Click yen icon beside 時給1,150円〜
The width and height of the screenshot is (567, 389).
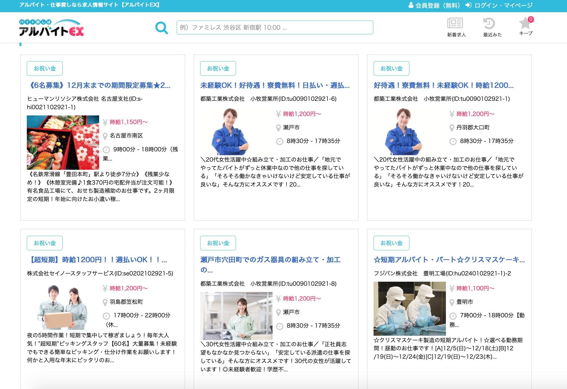tap(105, 122)
